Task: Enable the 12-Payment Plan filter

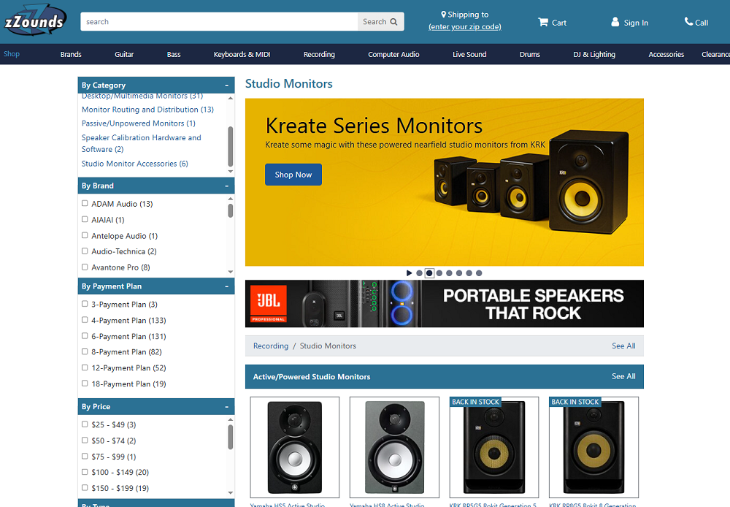Action: [x=85, y=367]
